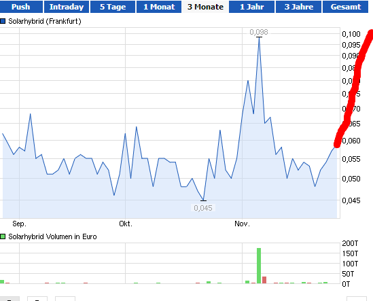Open the Intraday chart tab
The height and width of the screenshot is (301, 373).
[67, 7]
